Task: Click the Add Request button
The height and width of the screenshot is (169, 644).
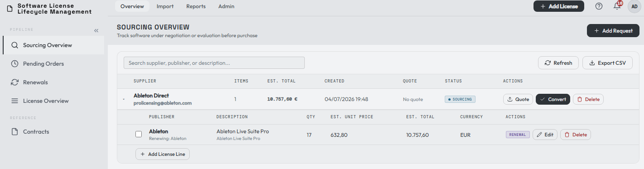Action: (x=613, y=31)
